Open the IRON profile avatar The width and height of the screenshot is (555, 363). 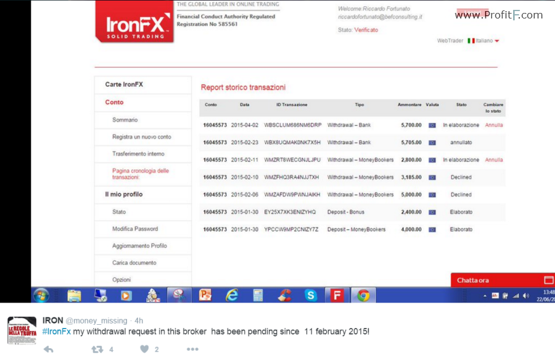click(x=22, y=330)
